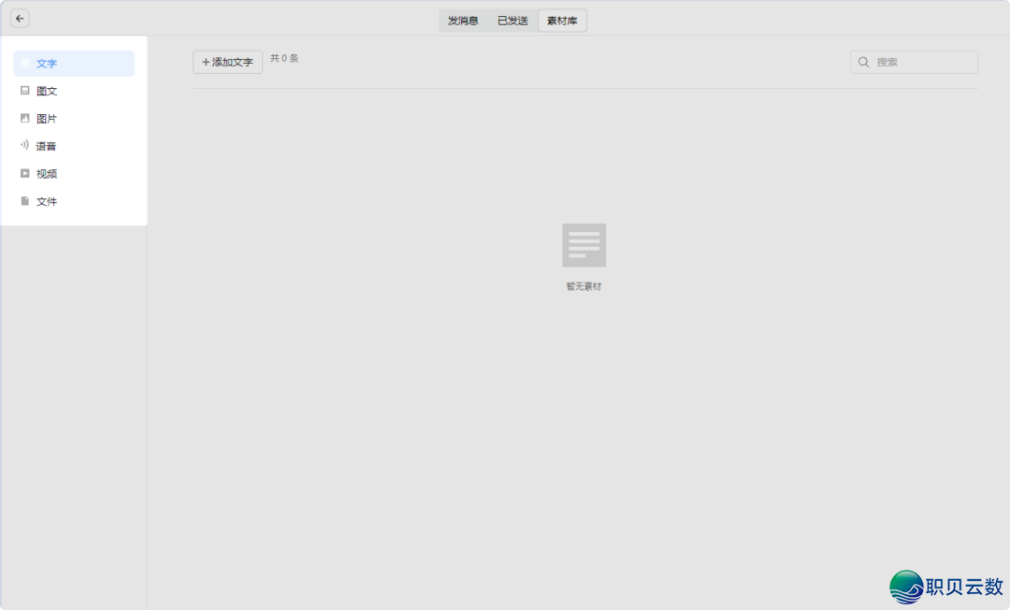This screenshot has width=1010, height=610.
Task: Select the 文件 file category icon
Action: coord(25,201)
